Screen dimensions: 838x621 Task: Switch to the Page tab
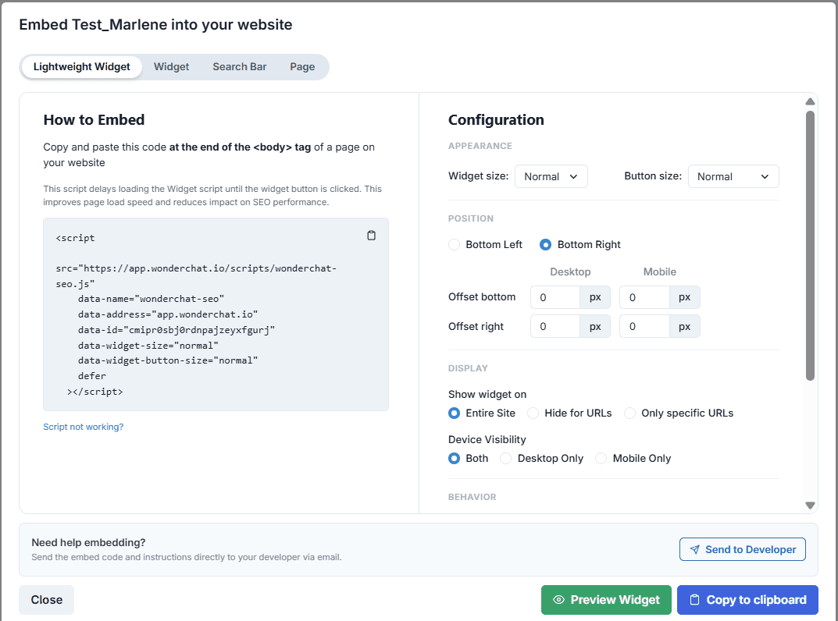tap(302, 67)
